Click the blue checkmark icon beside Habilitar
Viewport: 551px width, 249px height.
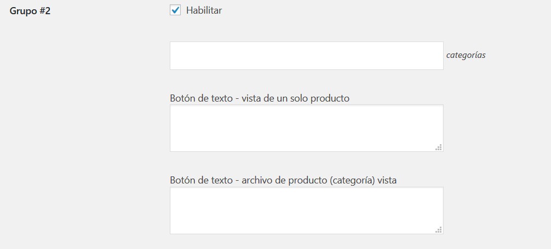(x=175, y=10)
